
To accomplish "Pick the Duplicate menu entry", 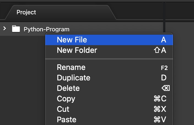I will tap(74, 78).
